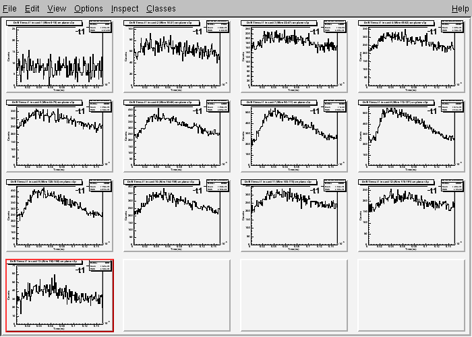Click the t1 label in card 1 pad

click(80, 32)
